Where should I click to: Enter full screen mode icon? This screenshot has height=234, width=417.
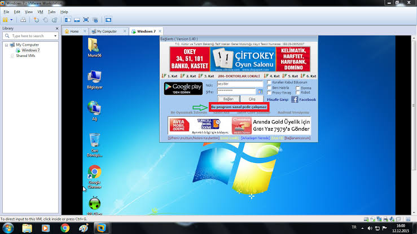tap(86, 20)
